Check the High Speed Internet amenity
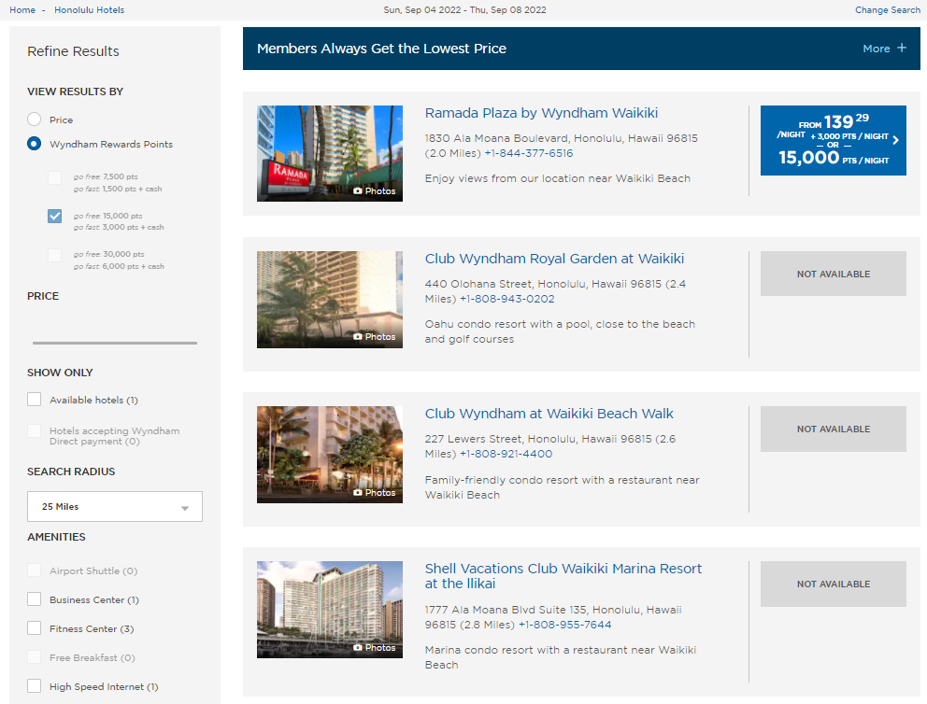The height and width of the screenshot is (704, 927). pos(35,685)
